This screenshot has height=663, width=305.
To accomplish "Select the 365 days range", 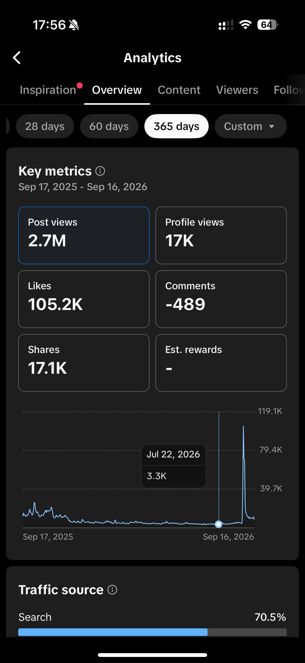I will click(x=176, y=126).
